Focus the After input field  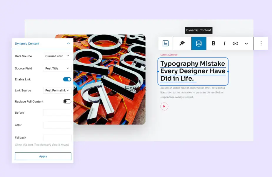tap(57, 125)
